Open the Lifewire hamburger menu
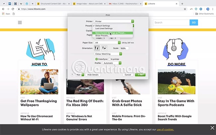Screen dimensions: 216x135 (20, 23)
